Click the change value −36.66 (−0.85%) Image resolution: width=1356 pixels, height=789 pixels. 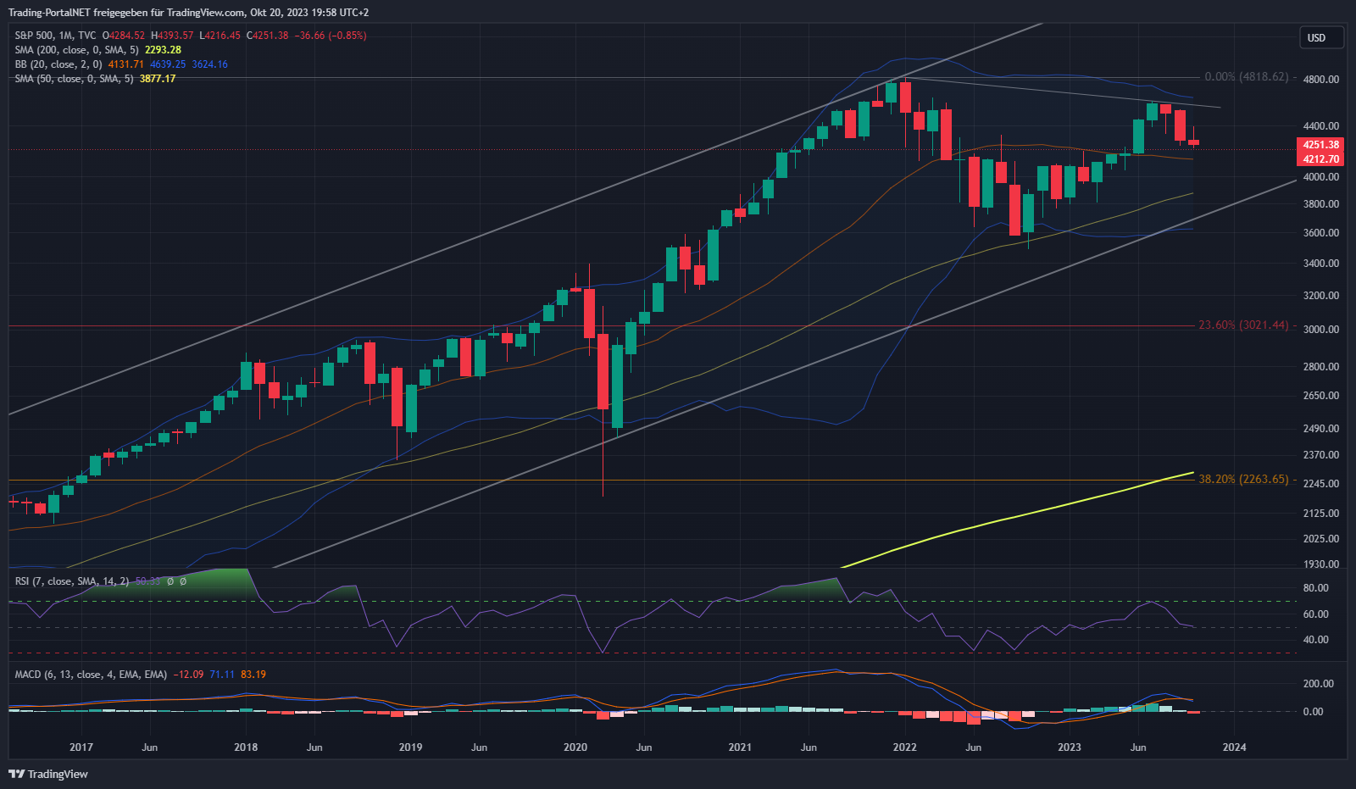331,36
